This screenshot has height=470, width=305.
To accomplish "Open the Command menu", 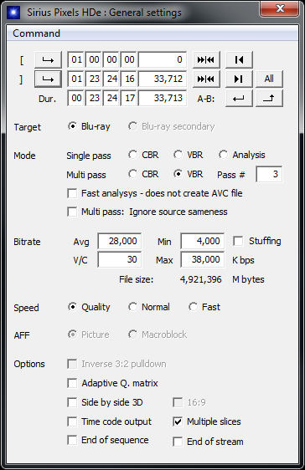I will pos(36,33).
